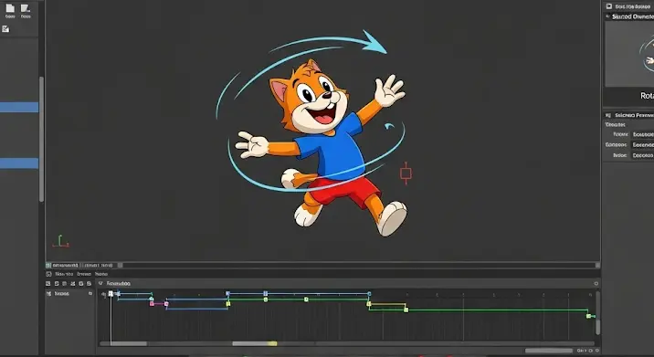654x357 pixels.
Task: Click the blank page file icon at top-left
Action: pos(10,8)
